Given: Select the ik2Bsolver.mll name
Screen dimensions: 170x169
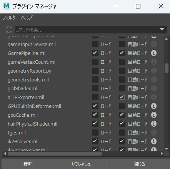Looking at the screenshot, I should [23, 142].
